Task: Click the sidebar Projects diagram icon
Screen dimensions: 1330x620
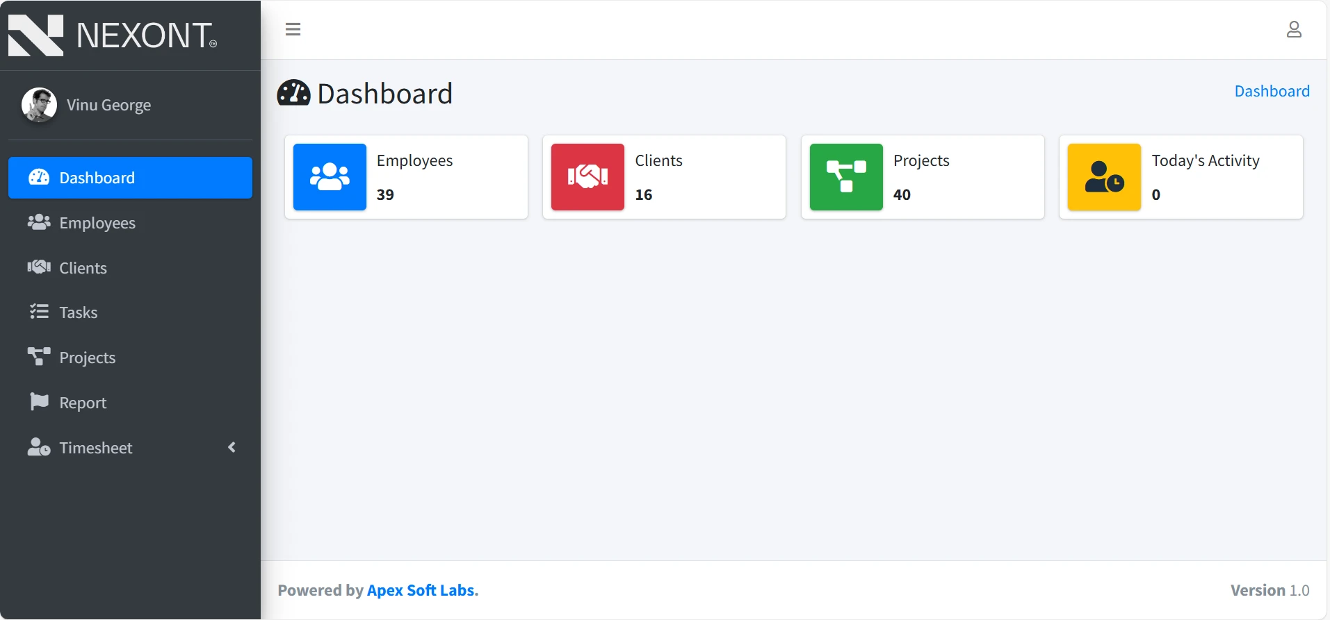Action: point(39,356)
